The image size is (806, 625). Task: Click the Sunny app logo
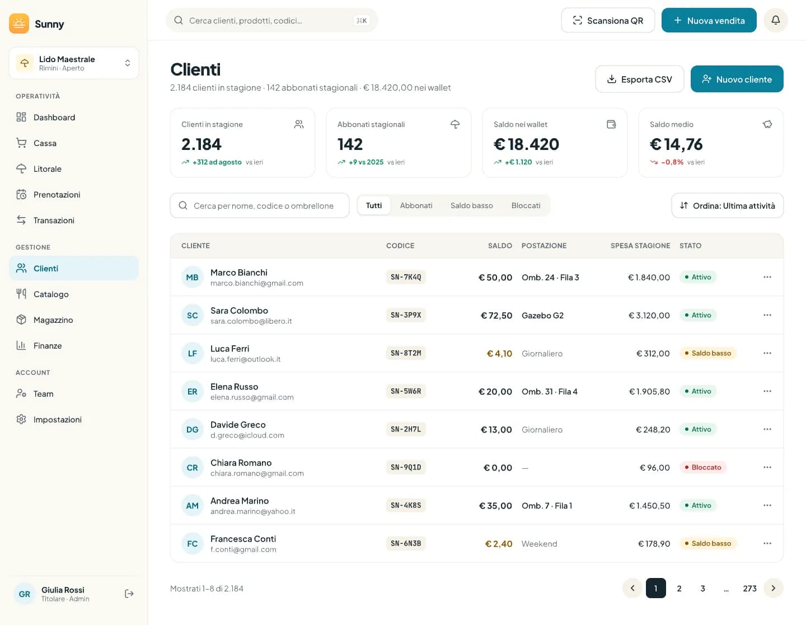[19, 24]
